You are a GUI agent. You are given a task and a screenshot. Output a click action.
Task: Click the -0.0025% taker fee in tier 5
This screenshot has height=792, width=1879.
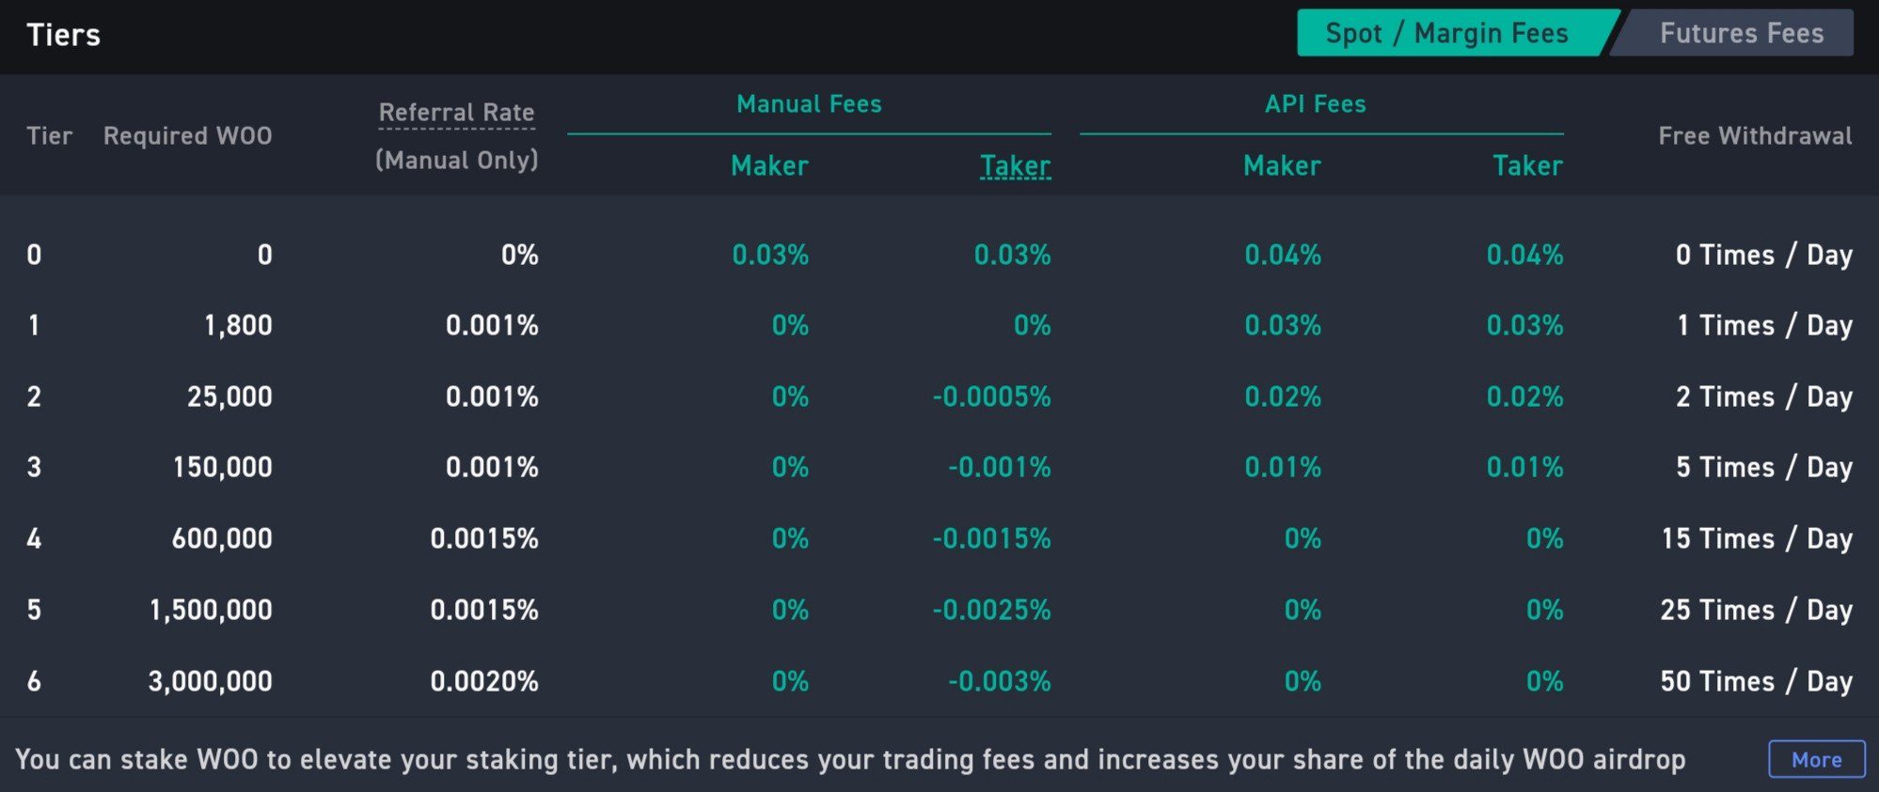click(991, 611)
